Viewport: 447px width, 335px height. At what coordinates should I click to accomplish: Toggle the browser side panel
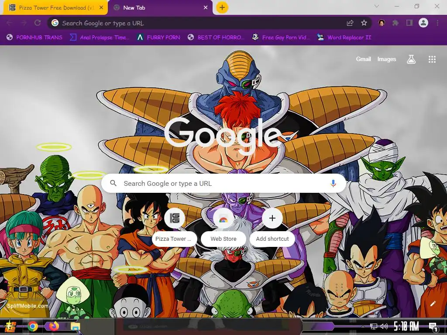click(409, 23)
